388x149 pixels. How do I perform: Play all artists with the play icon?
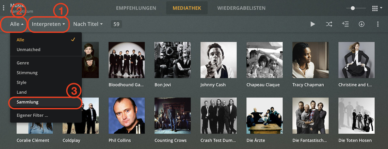[313, 24]
